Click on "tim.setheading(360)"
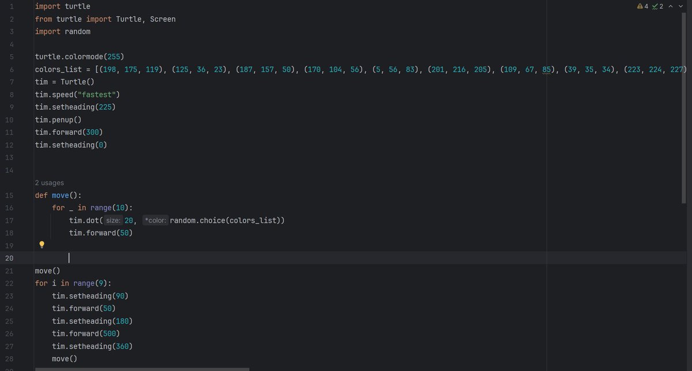 click(x=92, y=346)
